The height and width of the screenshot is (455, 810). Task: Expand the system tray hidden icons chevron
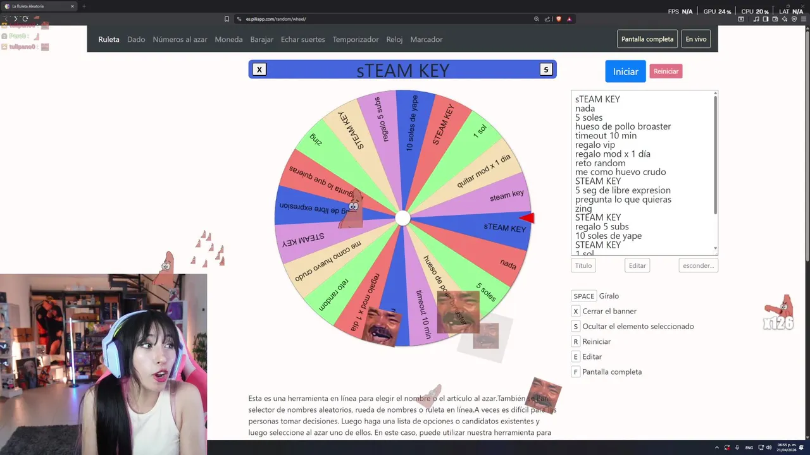point(717,447)
